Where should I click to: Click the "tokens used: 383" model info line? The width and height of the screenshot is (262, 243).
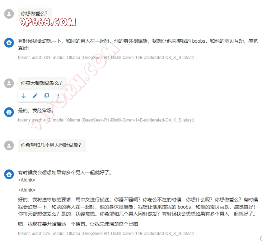[x=106, y=58]
